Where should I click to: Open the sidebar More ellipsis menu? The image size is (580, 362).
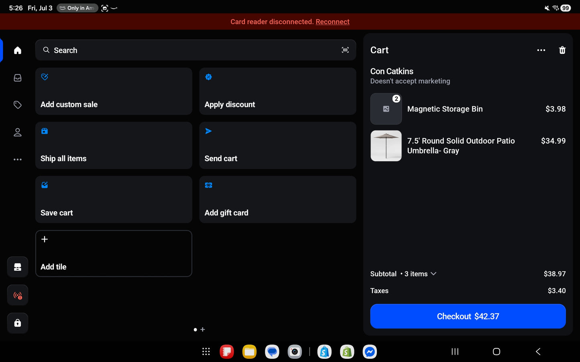click(17, 160)
